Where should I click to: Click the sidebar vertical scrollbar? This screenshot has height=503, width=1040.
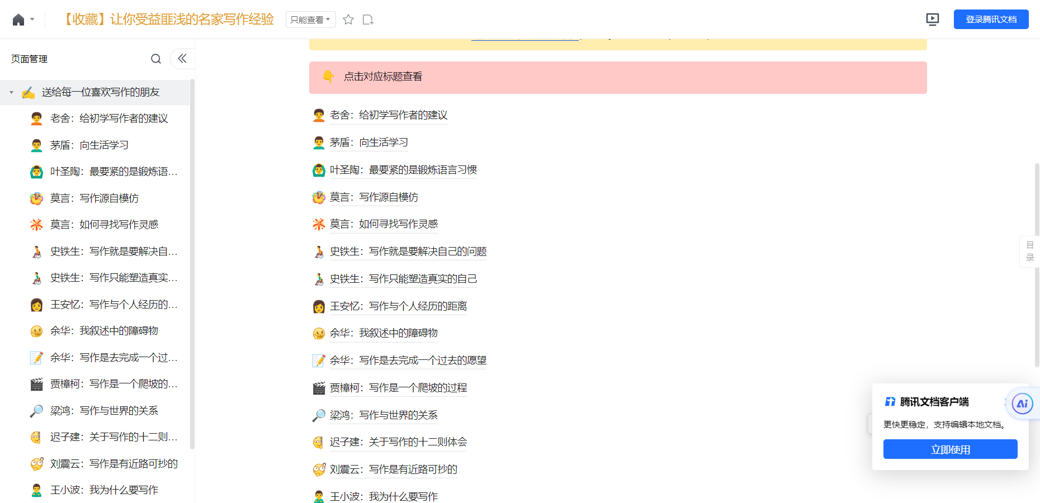coord(192,264)
